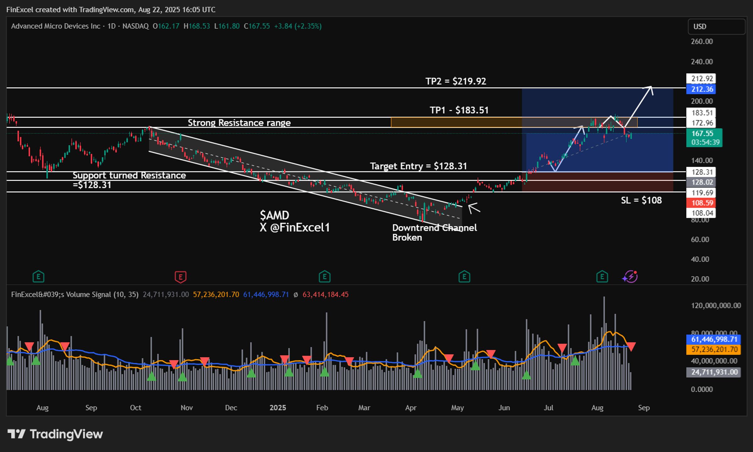Viewport: 753px width, 452px height.
Task: Click the 167.55 current price label
Action: (x=704, y=138)
